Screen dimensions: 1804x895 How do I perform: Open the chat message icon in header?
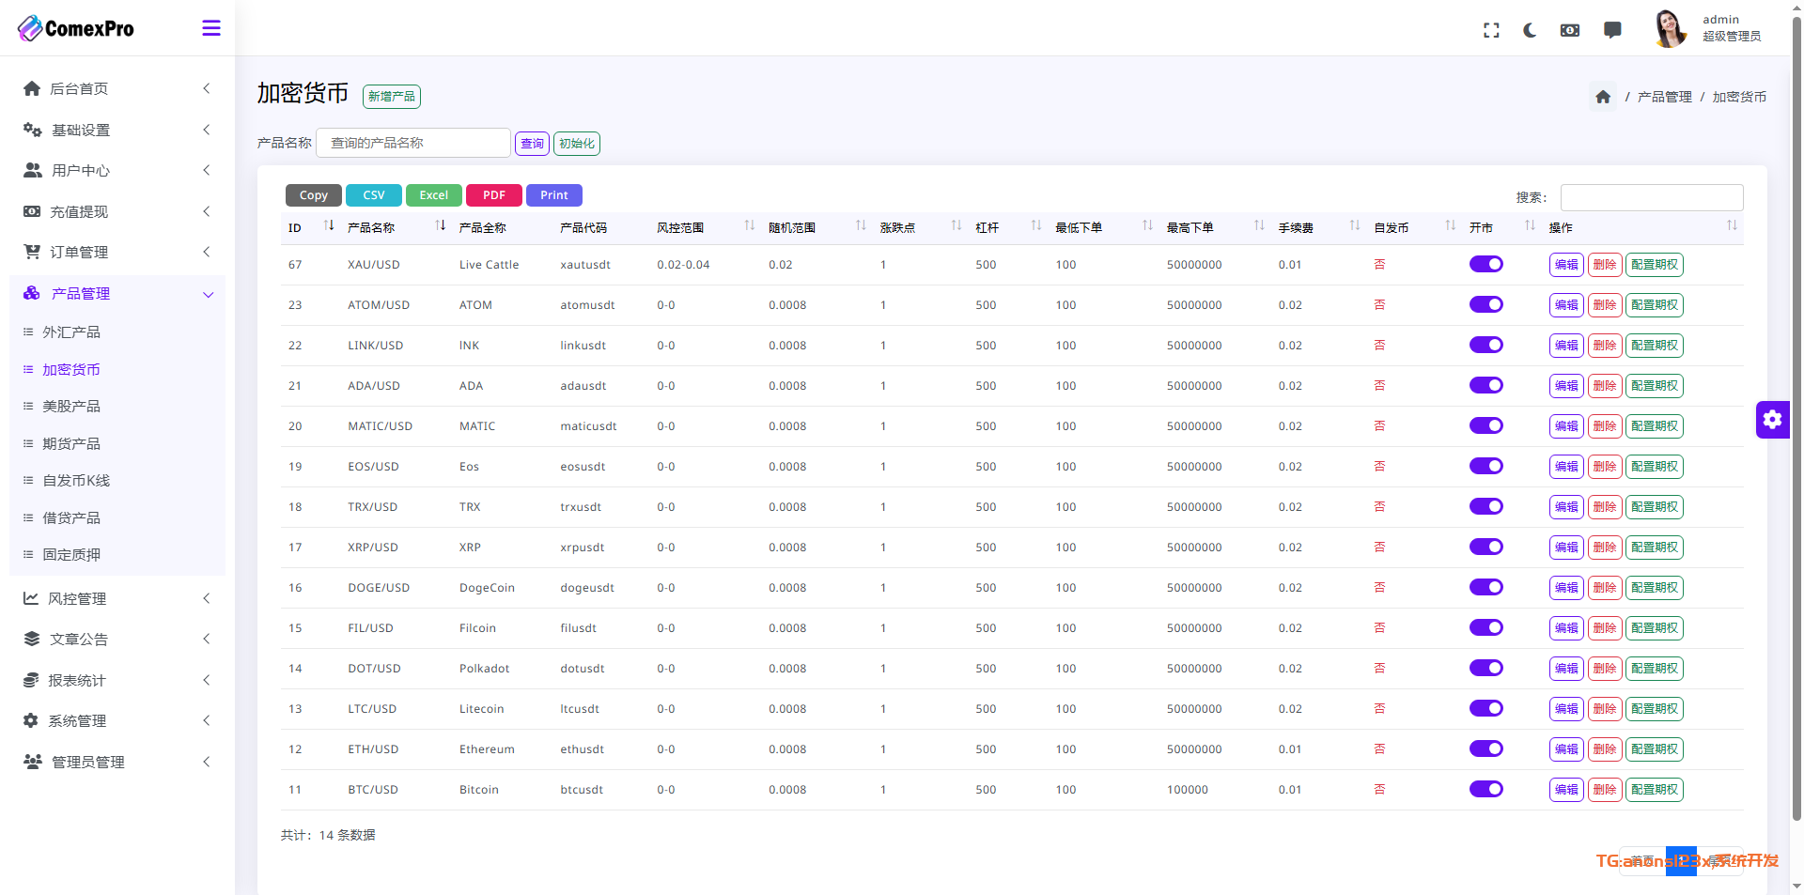coord(1612,30)
